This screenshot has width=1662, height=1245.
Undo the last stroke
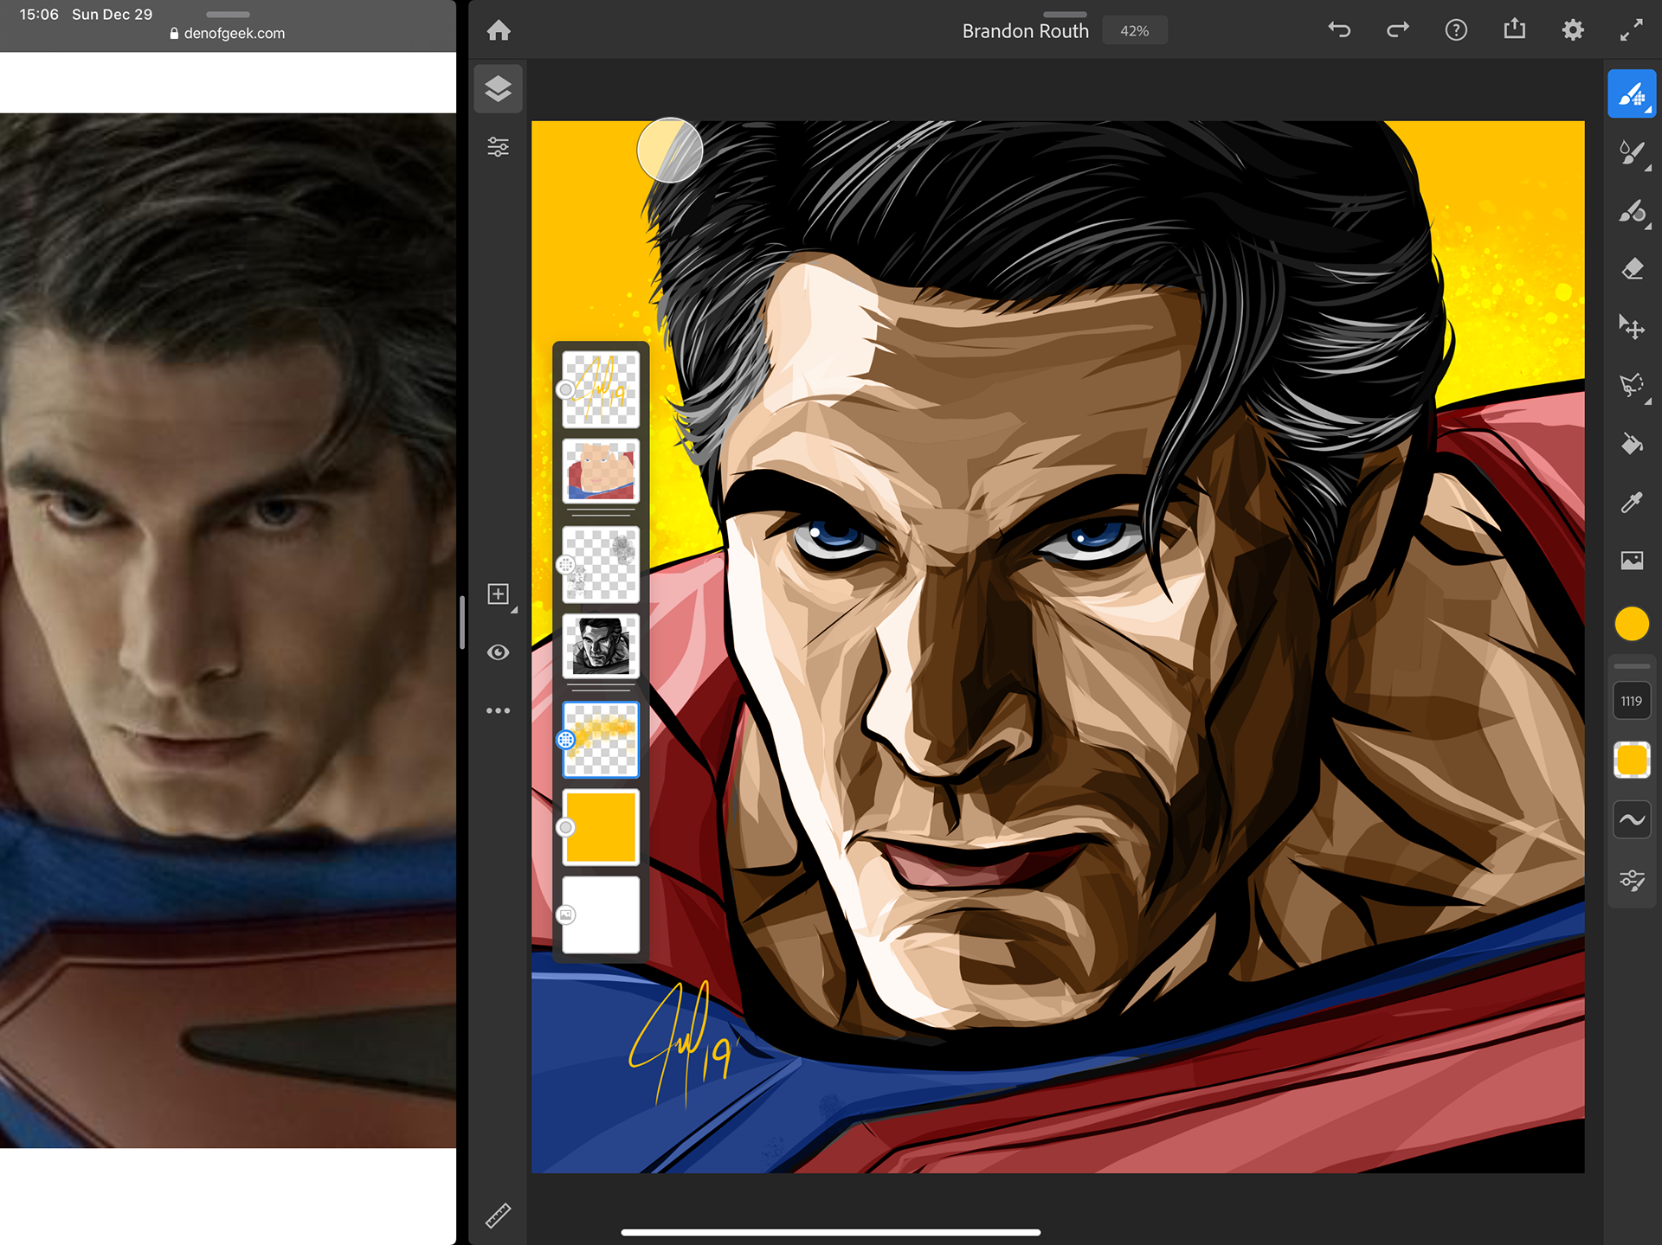1339,30
